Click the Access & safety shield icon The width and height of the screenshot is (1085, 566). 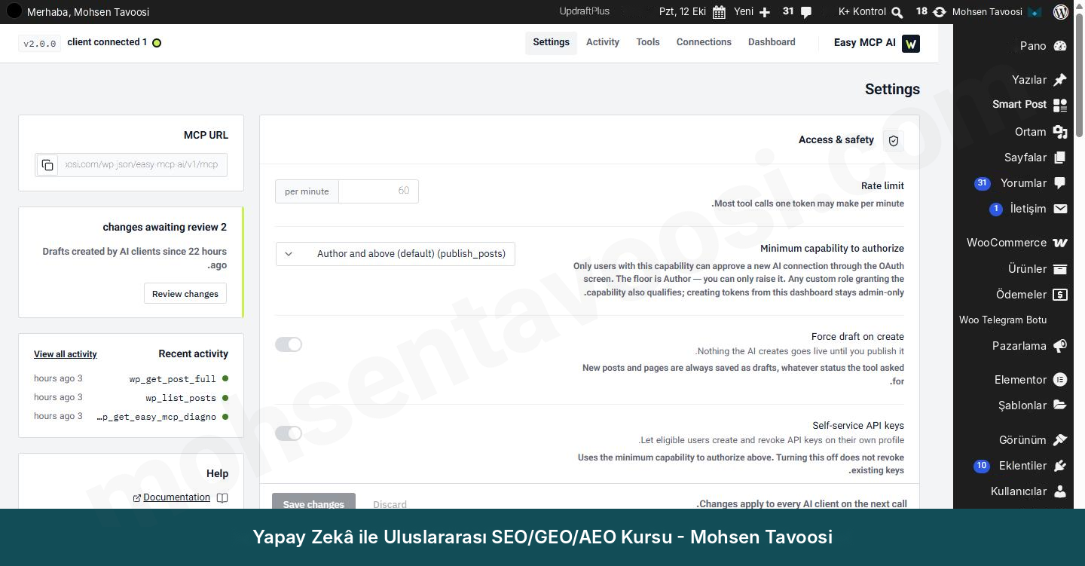coord(894,141)
